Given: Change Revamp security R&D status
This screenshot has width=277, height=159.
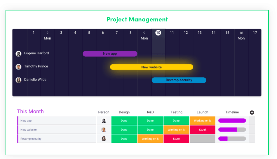Looking at the screenshot, I should [x=150, y=139].
